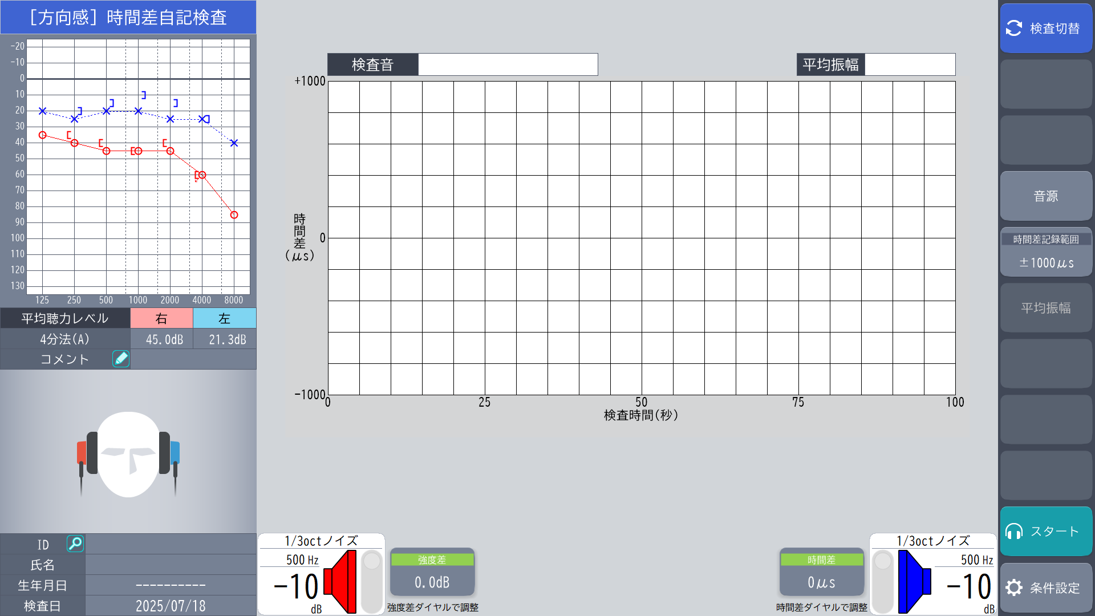Click the 平均振幅 side button
The width and height of the screenshot is (1095, 616).
point(1046,308)
